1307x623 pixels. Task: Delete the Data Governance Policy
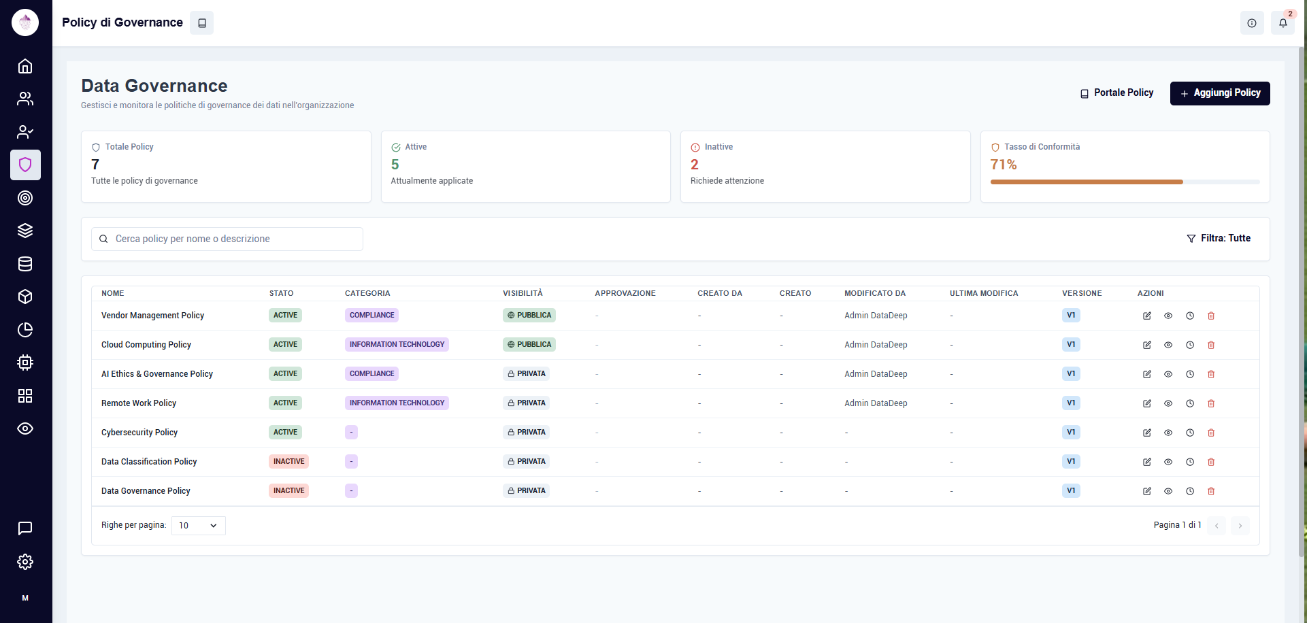[x=1211, y=491]
